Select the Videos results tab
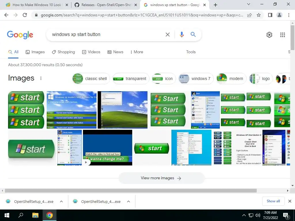This screenshot has width=295, height=221. click(91, 52)
